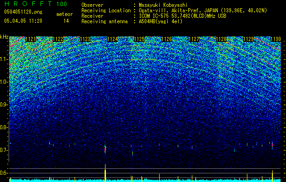Screen dimensions: 286x182
Task: Click the 1124 time marker
Action: 113,39
